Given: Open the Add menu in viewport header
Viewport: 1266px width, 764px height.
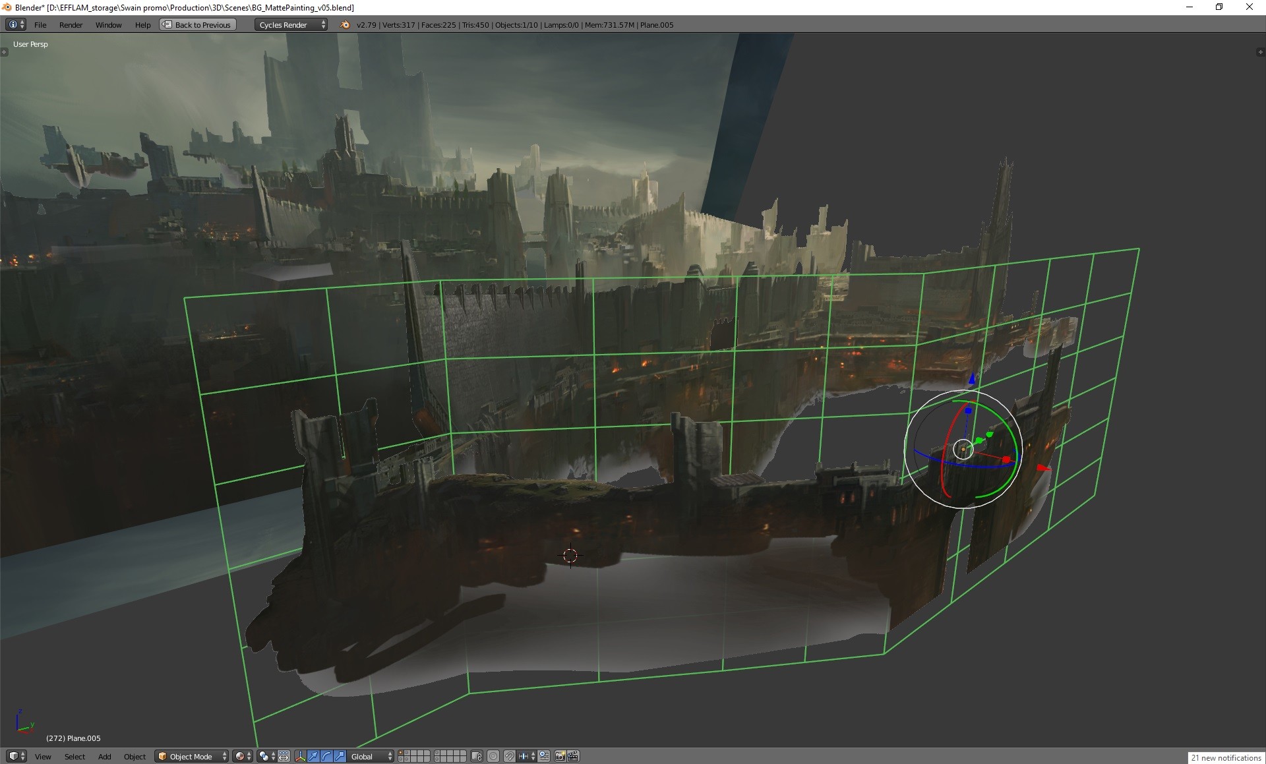Looking at the screenshot, I should point(104,757).
